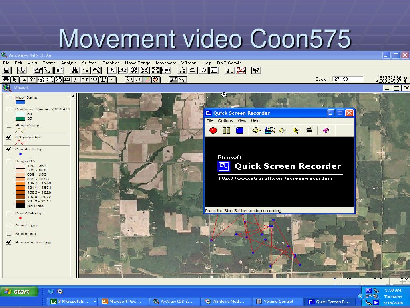Click the Windows start button

19,292
